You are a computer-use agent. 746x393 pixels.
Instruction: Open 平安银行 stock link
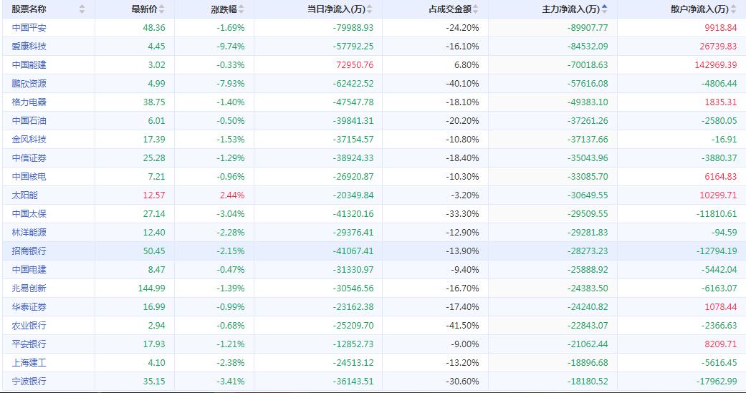(29, 344)
